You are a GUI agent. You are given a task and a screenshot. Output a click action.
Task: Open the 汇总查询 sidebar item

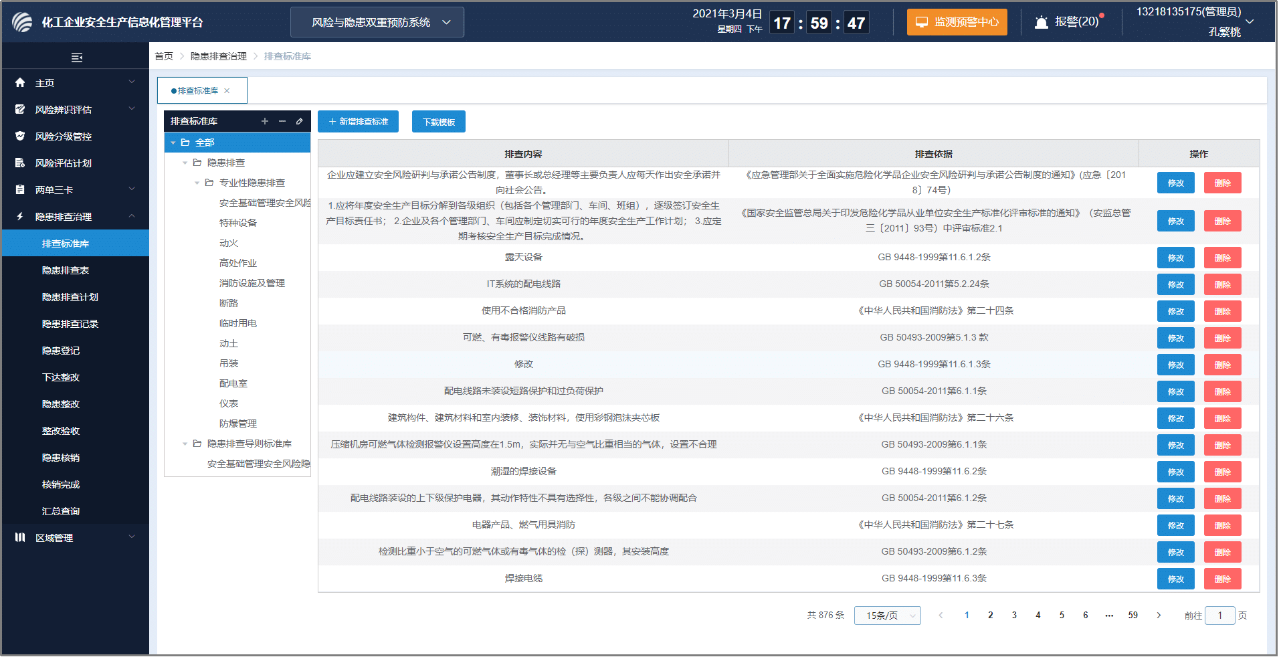coord(76,511)
